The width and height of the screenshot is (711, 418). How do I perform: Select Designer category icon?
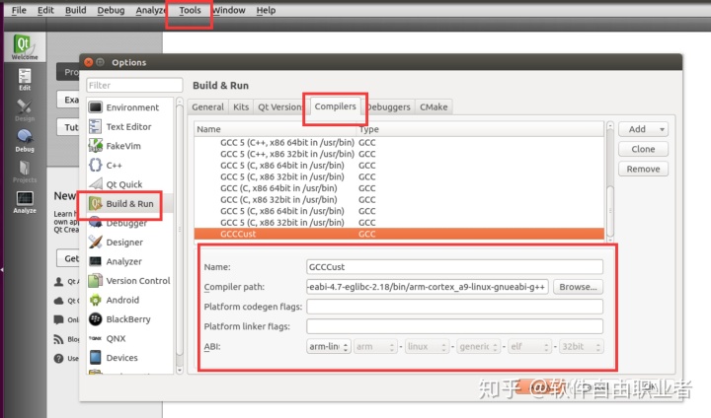click(95, 242)
